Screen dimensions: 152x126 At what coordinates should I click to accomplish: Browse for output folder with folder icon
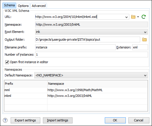click(145, 40)
